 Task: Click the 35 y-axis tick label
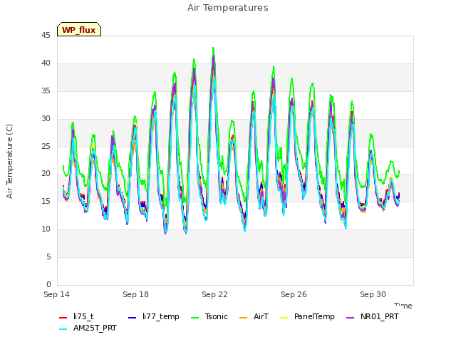coord(46,91)
